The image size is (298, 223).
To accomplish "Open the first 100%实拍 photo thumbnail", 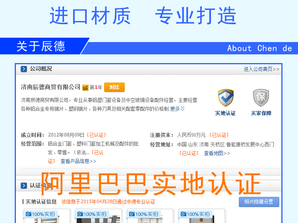I will [47, 216].
